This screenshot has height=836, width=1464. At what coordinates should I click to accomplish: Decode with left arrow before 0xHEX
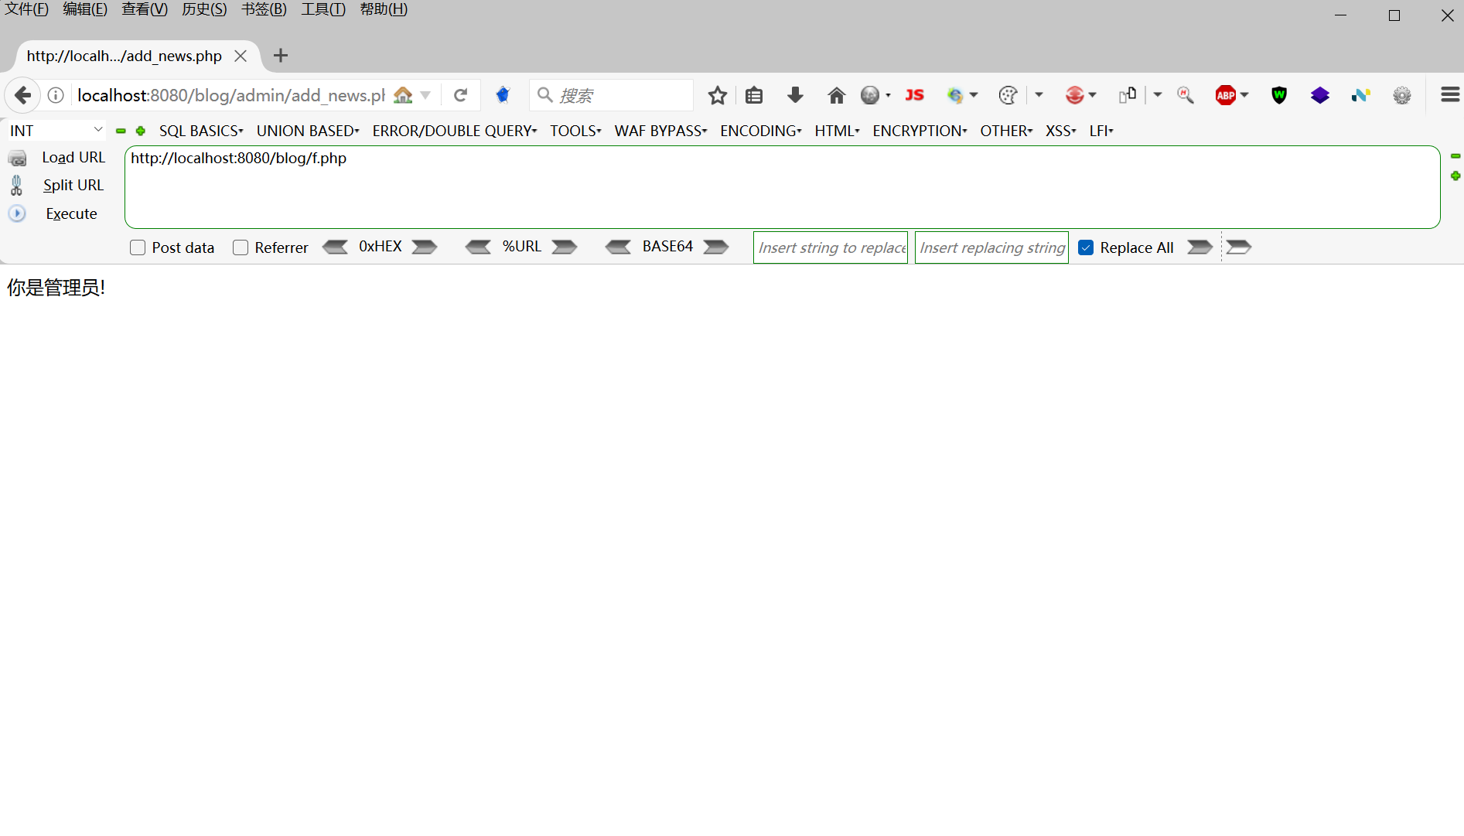point(335,247)
